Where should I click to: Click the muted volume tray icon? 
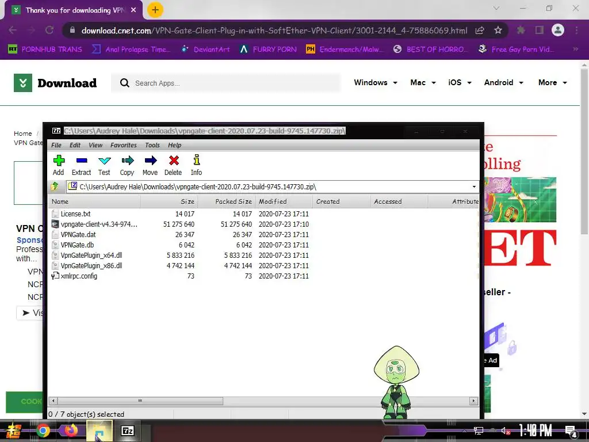(505, 430)
